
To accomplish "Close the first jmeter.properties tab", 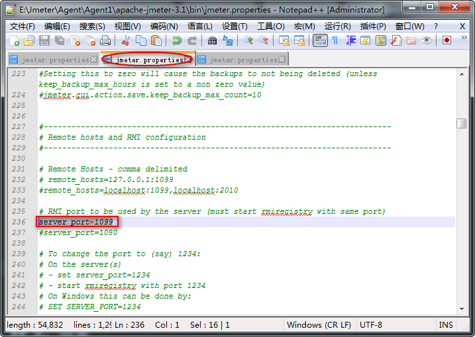I will tap(94, 60).
